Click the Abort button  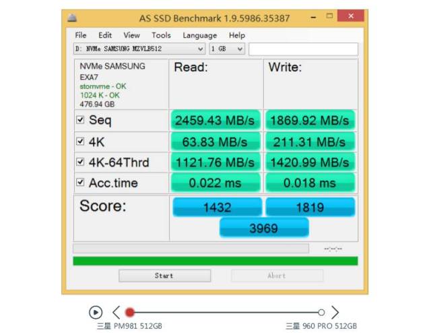pyautogui.click(x=277, y=276)
